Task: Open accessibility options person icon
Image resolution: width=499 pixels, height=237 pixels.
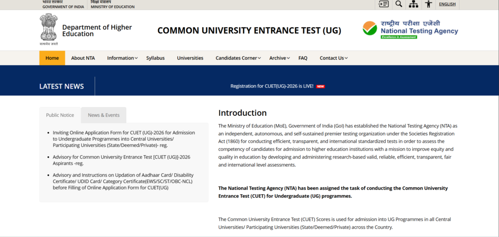Action: [x=429, y=4]
